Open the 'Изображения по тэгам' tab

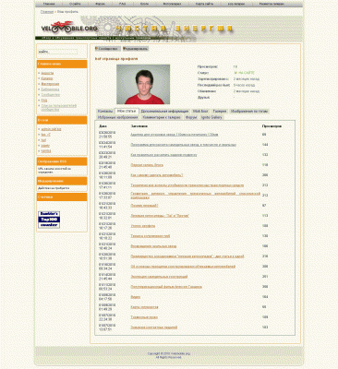pyautogui.click(x=249, y=112)
